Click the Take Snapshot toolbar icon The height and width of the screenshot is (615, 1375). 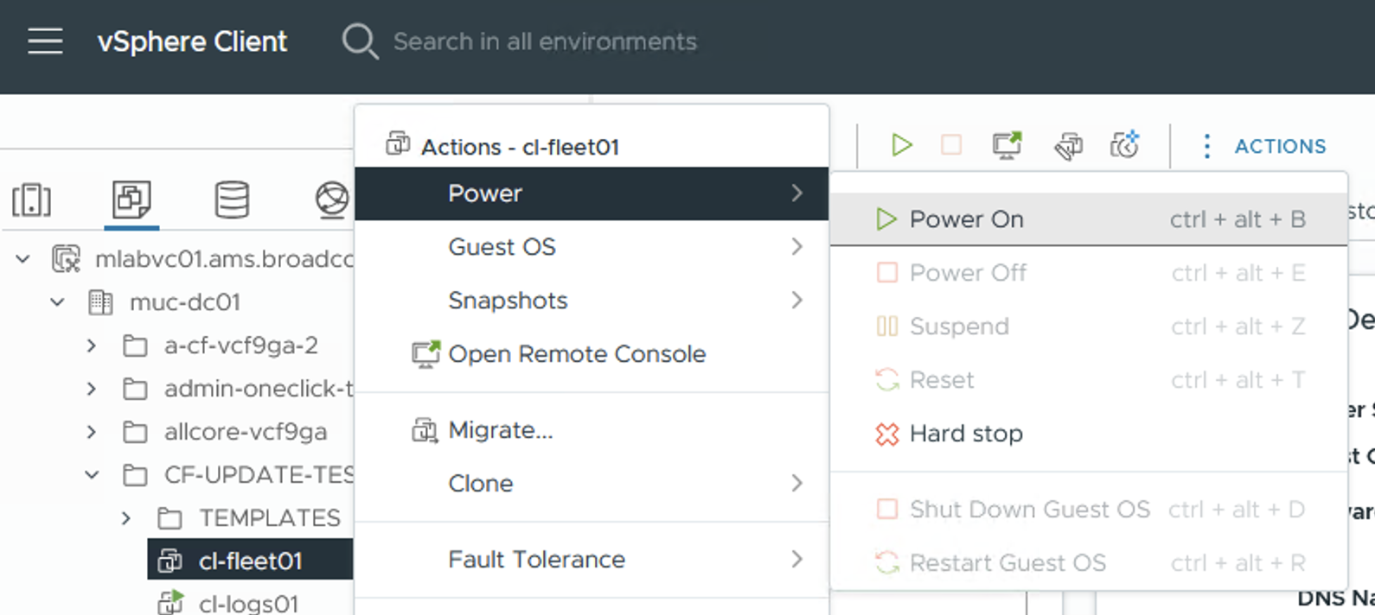(x=1124, y=145)
